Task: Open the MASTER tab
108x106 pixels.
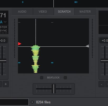Action: click(85, 12)
